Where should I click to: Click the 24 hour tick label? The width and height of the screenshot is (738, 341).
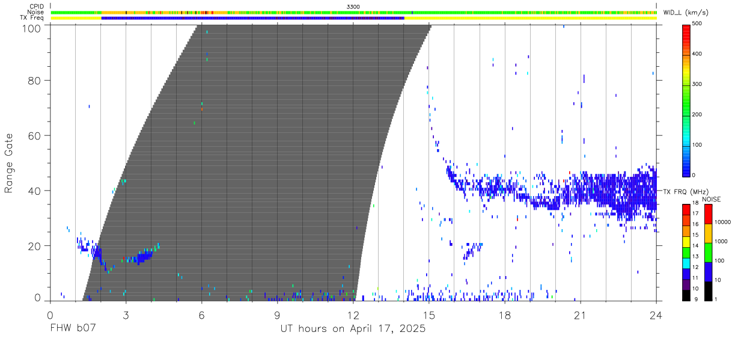[656, 315]
